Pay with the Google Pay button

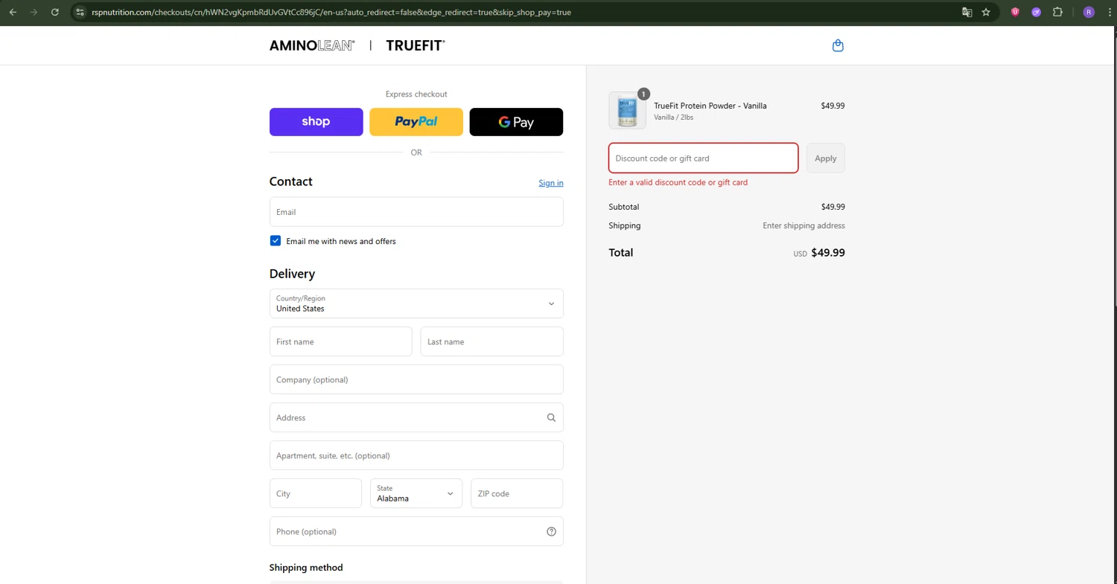click(x=516, y=122)
